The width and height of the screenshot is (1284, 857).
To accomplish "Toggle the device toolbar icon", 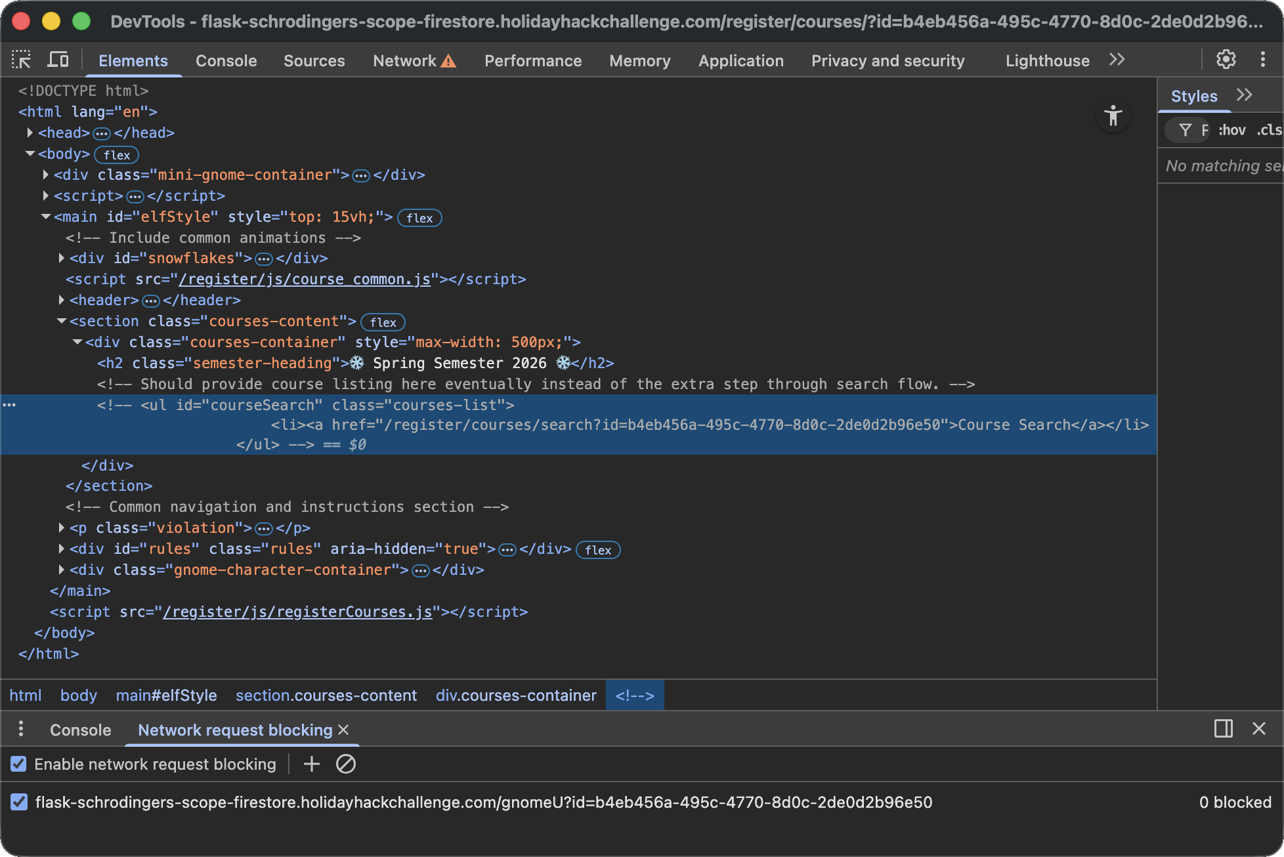I will coord(58,60).
